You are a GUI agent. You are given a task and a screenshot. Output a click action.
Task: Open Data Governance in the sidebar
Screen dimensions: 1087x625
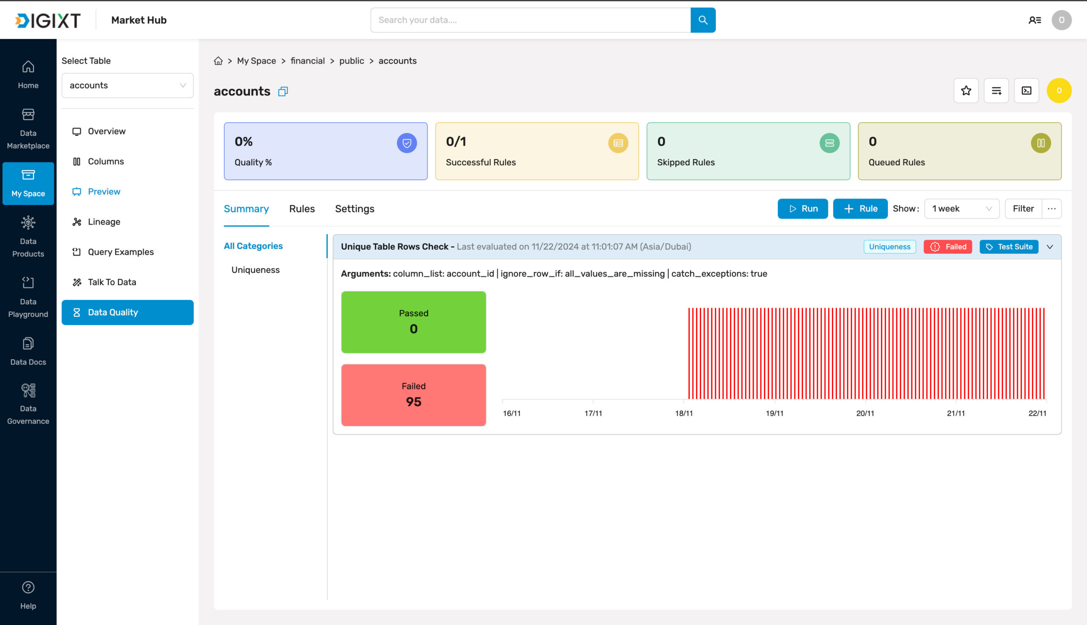pos(28,404)
